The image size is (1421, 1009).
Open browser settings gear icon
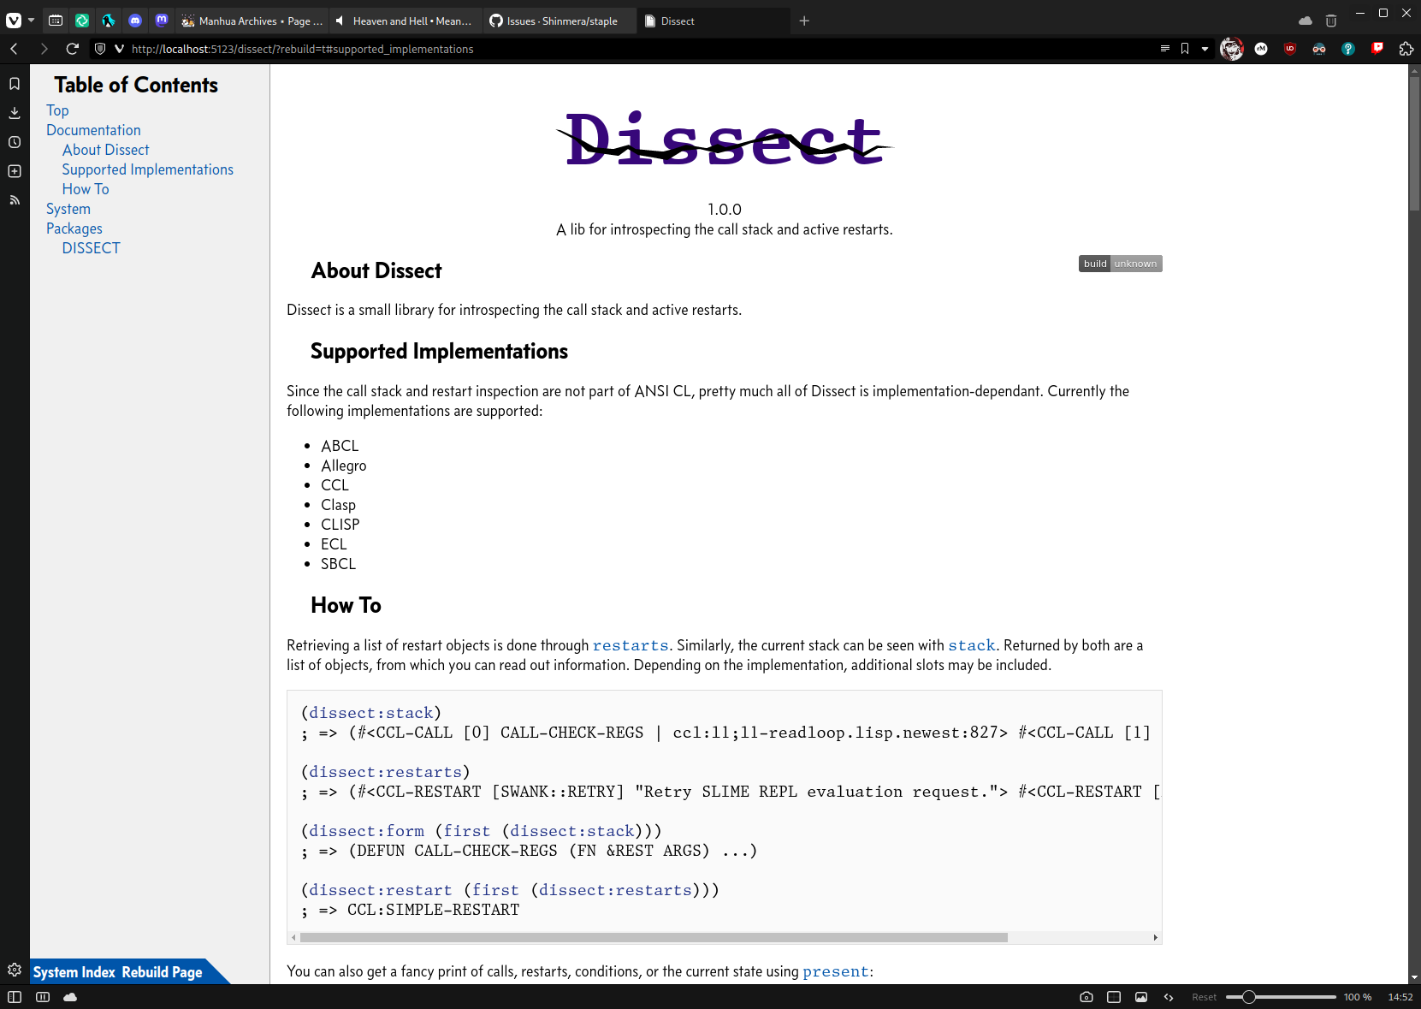point(15,970)
